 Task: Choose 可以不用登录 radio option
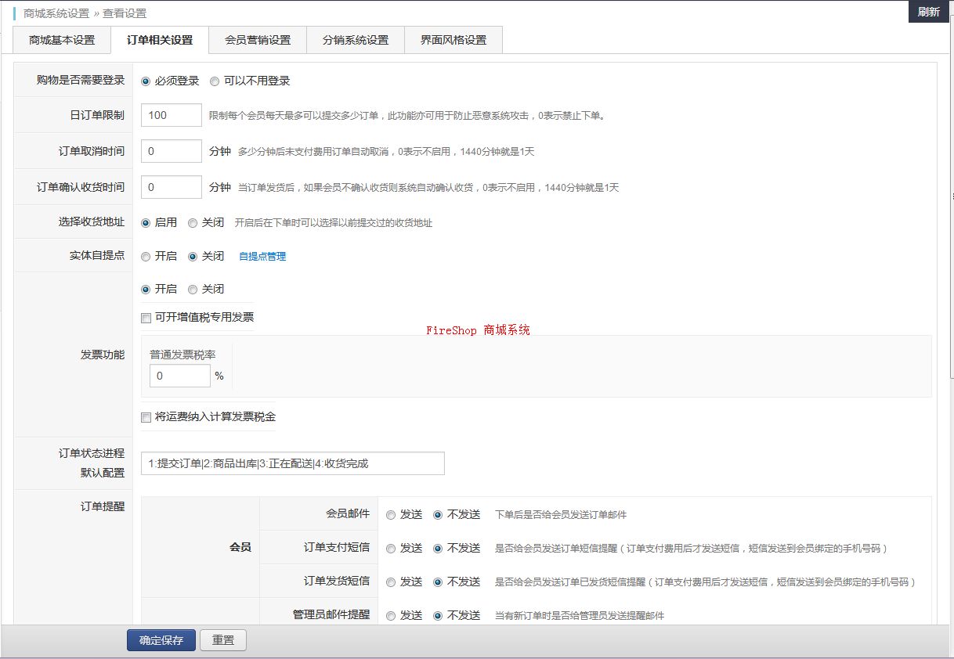click(215, 81)
